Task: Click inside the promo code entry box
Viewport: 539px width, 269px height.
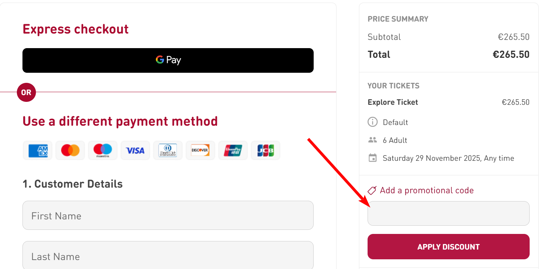Action: pyautogui.click(x=448, y=213)
